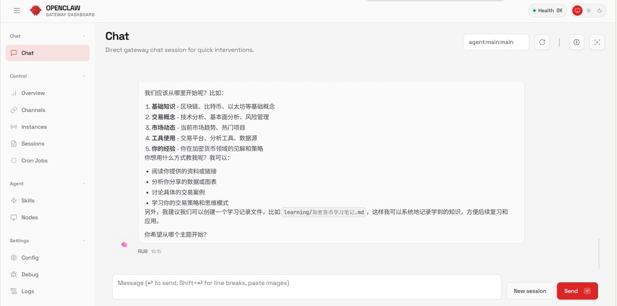Collapse the Settings sidebar section
Viewport: 617px width, 306px height.
[x=84, y=241]
